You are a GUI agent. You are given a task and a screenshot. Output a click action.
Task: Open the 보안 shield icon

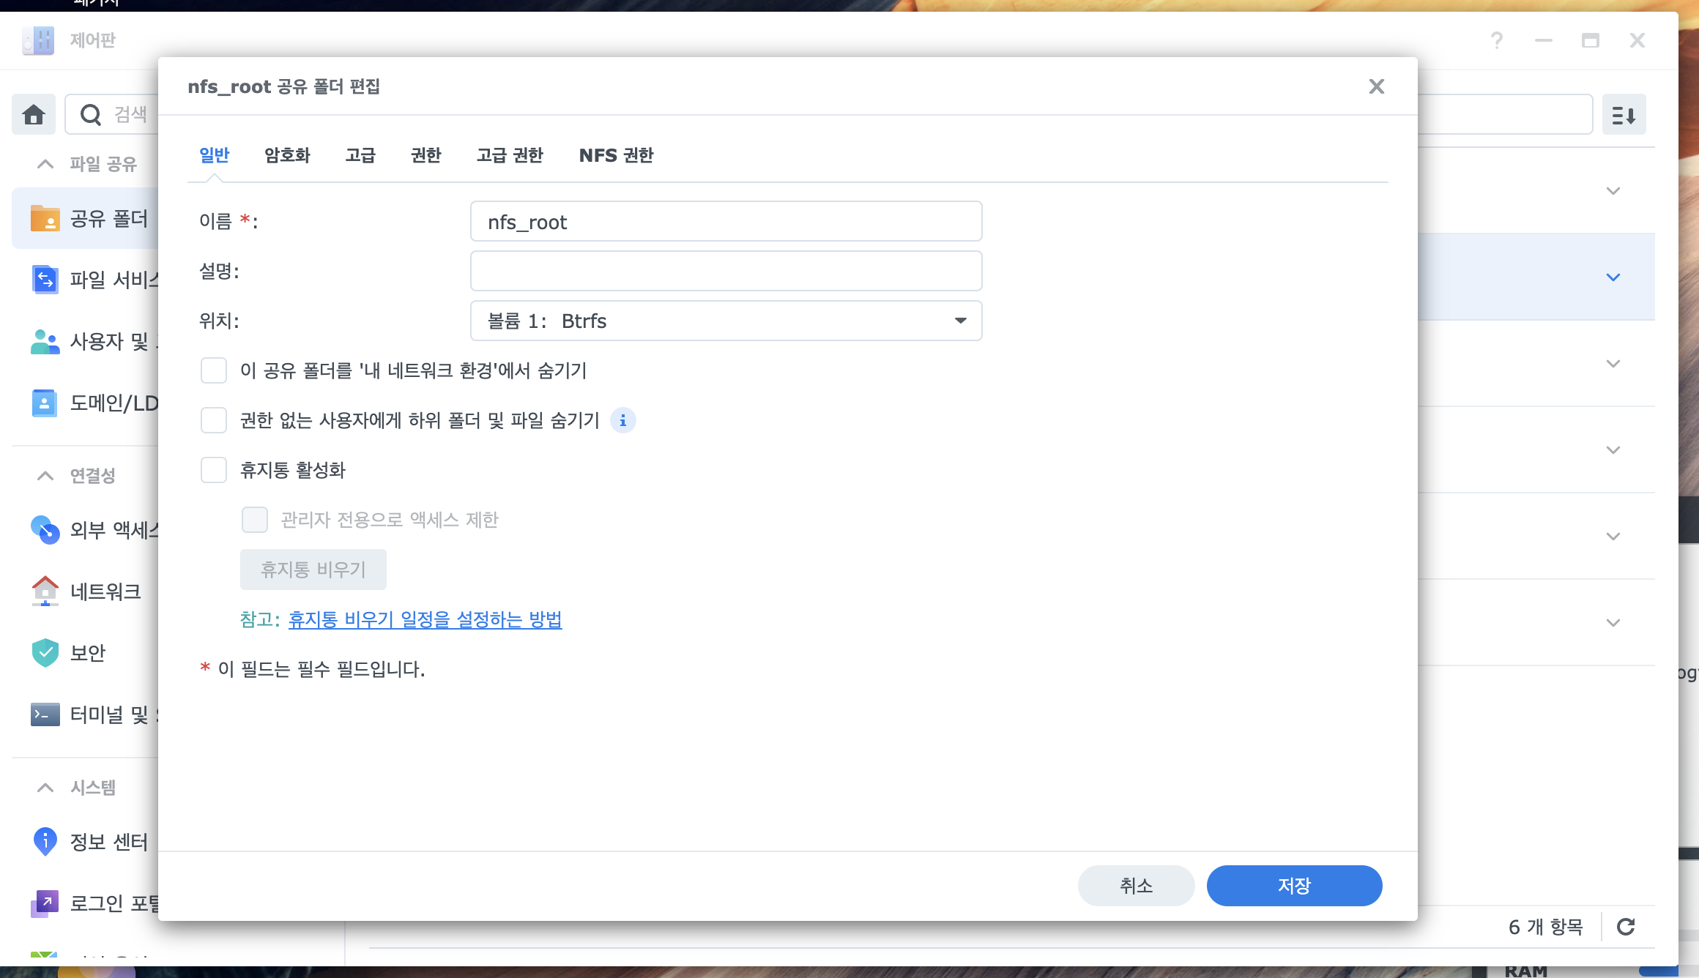coord(45,652)
